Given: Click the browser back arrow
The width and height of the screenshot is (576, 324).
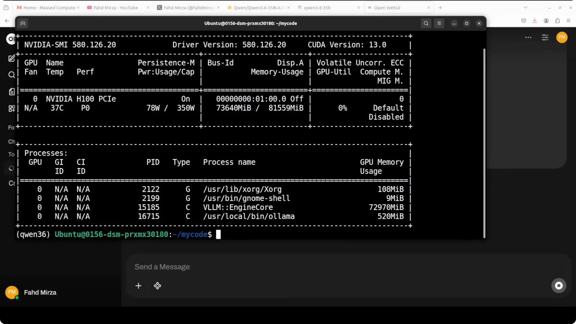Looking at the screenshot, I should (x=7, y=21).
